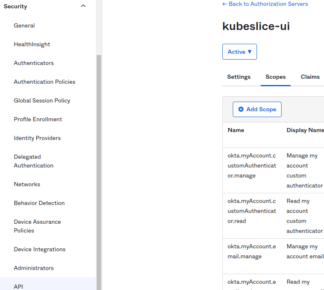Click the Add Scope button
324x290 pixels.
[257, 109]
